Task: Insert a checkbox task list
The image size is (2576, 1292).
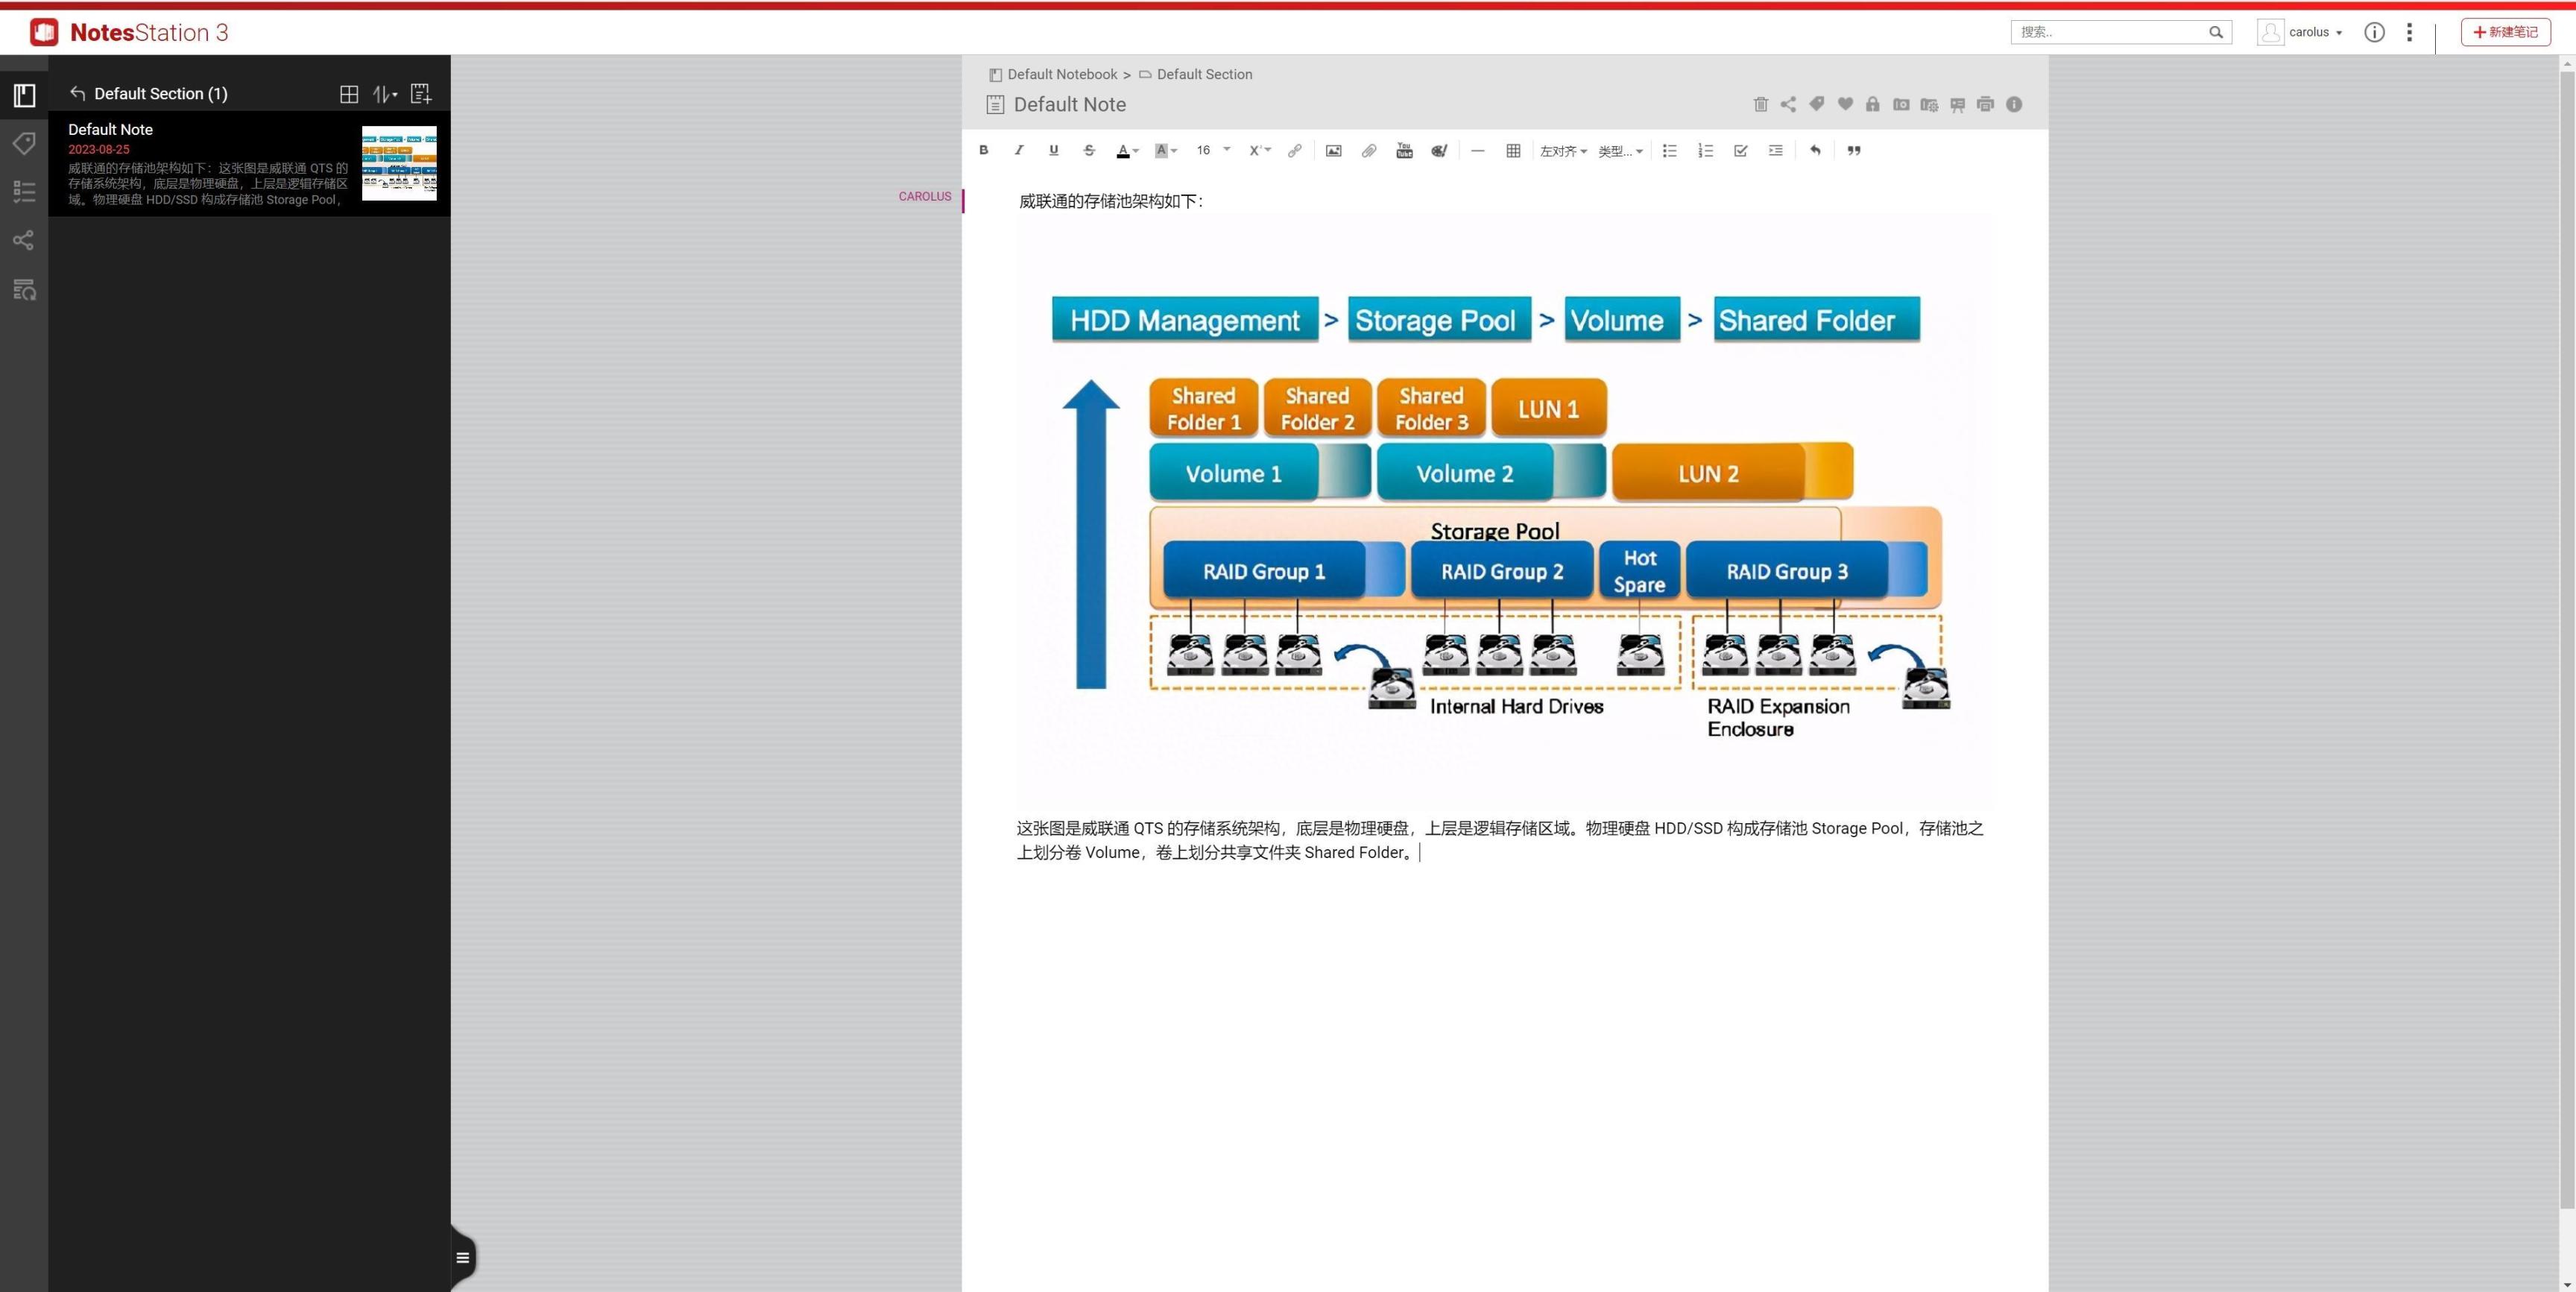Action: tap(1740, 151)
